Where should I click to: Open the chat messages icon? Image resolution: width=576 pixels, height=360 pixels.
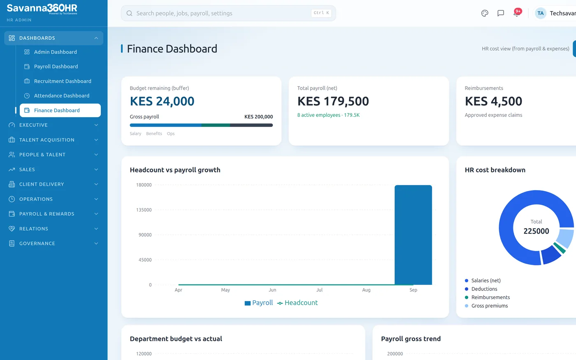point(501,13)
